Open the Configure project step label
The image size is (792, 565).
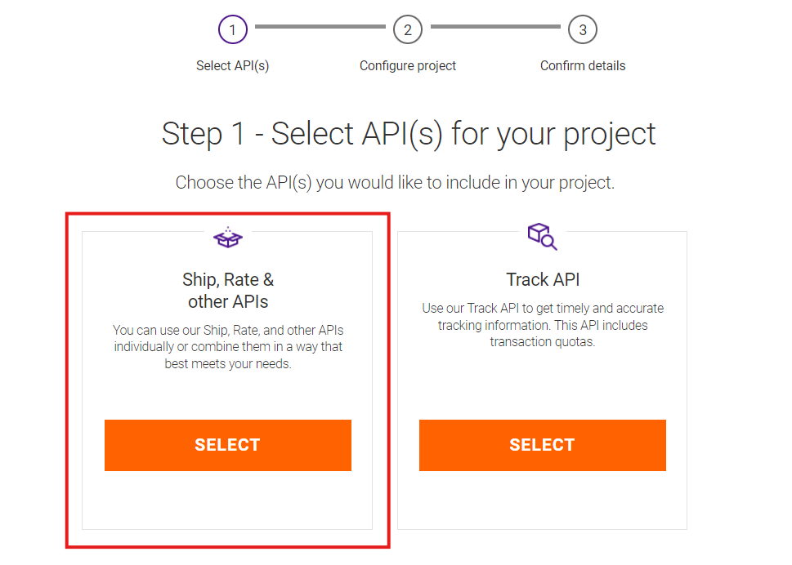click(x=407, y=65)
